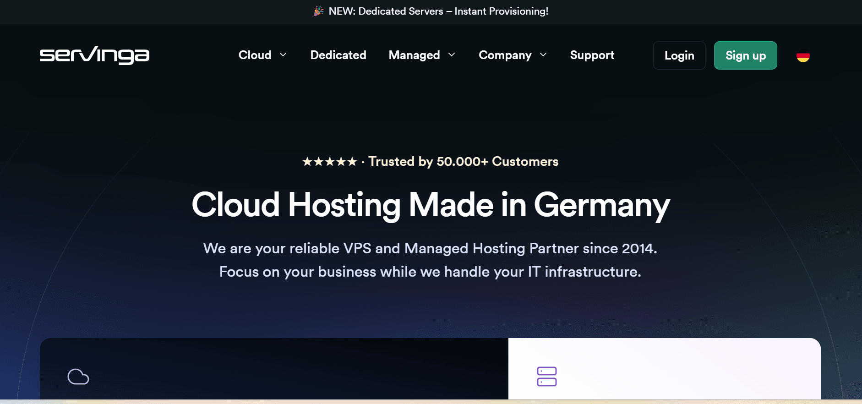Expand the chevron next to Cloud
862x404 pixels.
pyautogui.click(x=283, y=55)
